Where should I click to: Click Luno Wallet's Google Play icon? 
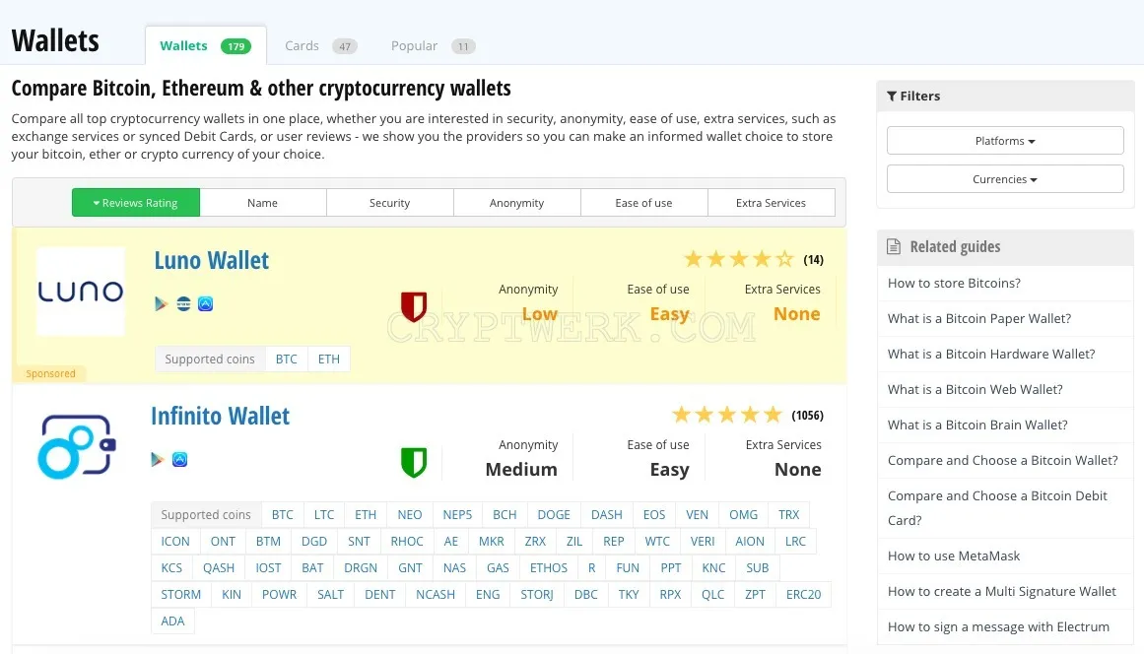pyautogui.click(x=162, y=304)
